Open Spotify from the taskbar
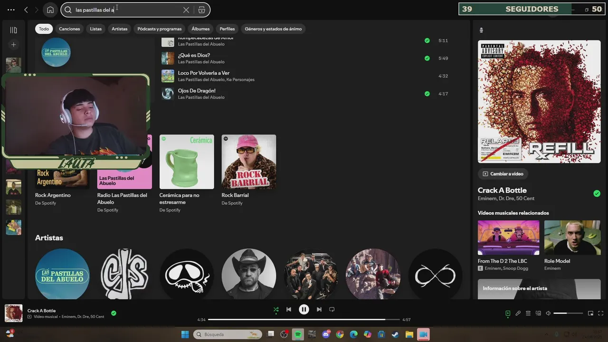 (298, 334)
